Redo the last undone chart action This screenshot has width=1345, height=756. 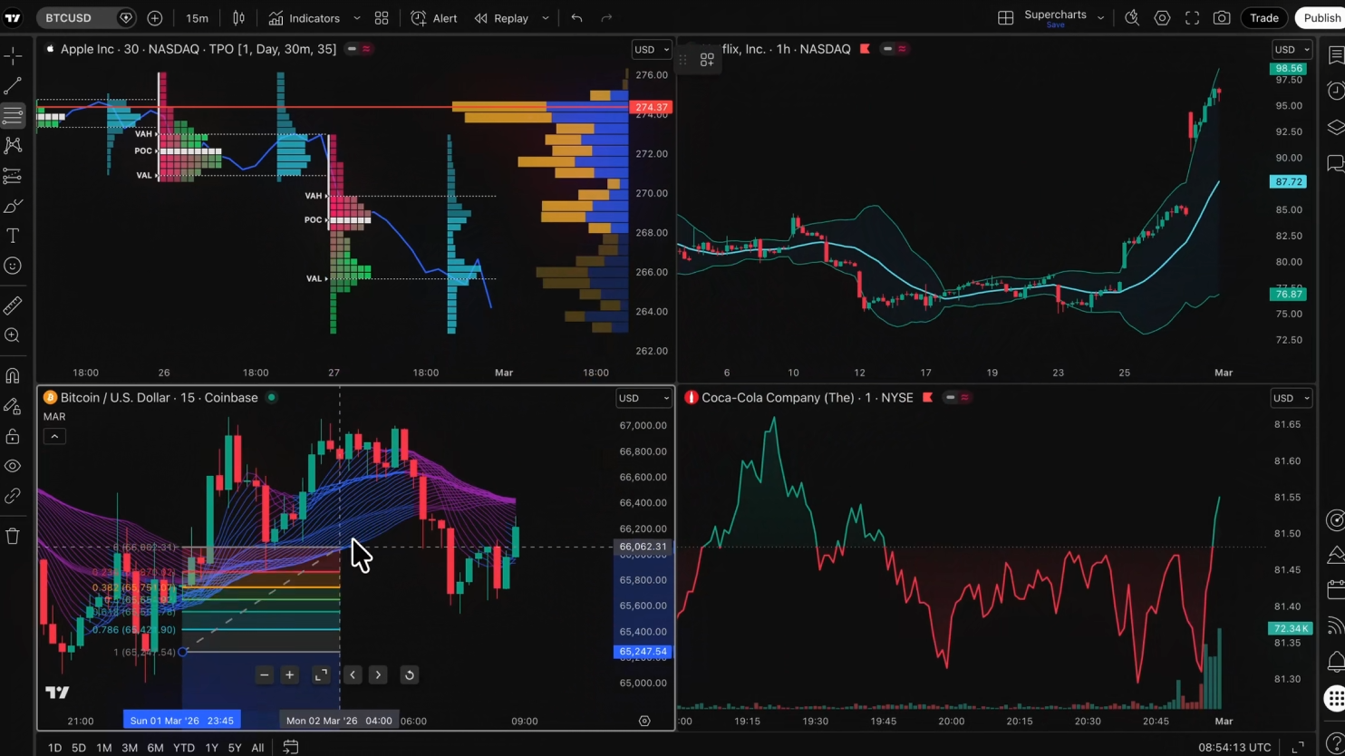point(606,18)
